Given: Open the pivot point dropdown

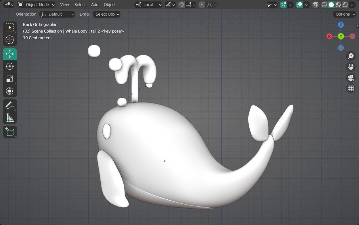Looking at the screenshot, I should pyautogui.click(x=170, y=5).
